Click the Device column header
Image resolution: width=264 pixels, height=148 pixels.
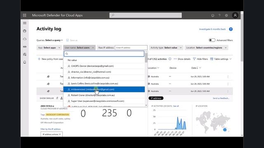[x=173, y=68]
